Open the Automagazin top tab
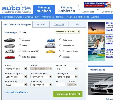This screenshot has width=113, height=100. [88, 12]
